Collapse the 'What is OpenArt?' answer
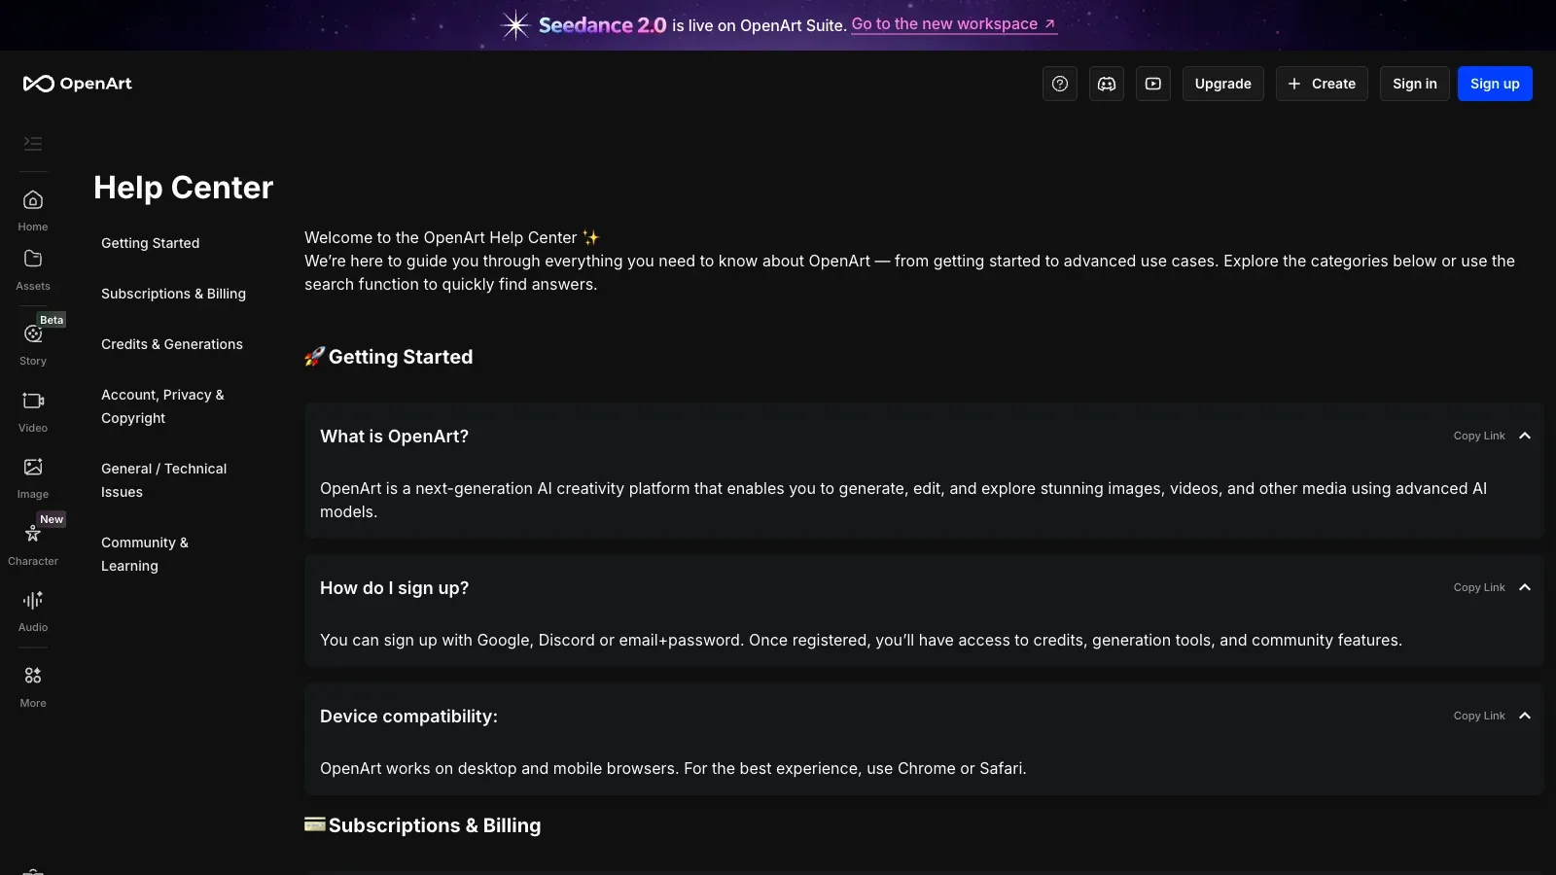This screenshot has height=875, width=1556. click(1525, 436)
